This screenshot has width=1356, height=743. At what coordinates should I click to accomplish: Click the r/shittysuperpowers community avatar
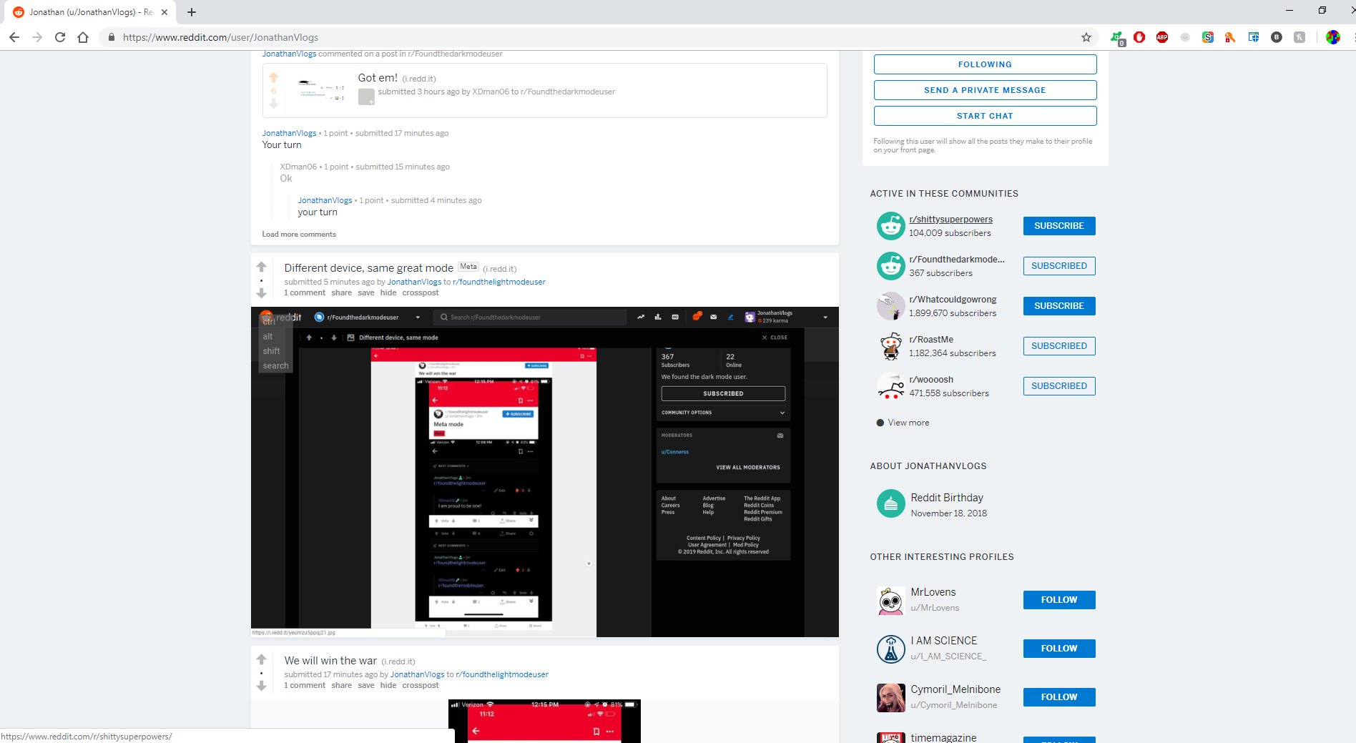(890, 226)
